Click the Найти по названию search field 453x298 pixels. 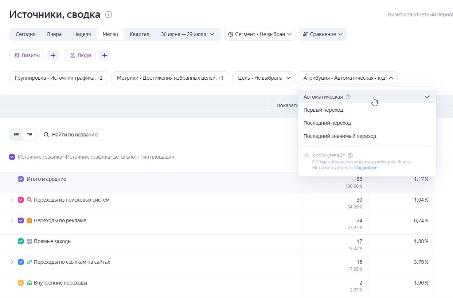72,135
